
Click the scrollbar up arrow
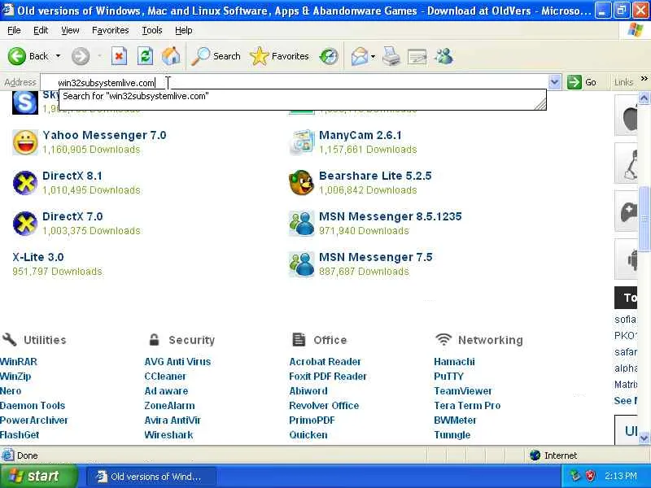pyautogui.click(x=644, y=98)
